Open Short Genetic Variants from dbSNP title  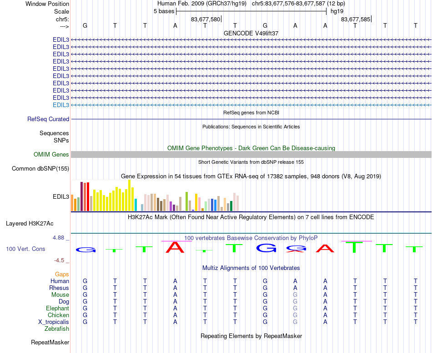pyautogui.click(x=251, y=162)
